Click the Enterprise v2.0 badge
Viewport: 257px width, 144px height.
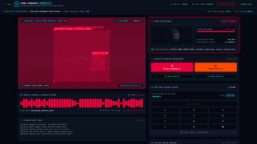pos(45,3)
